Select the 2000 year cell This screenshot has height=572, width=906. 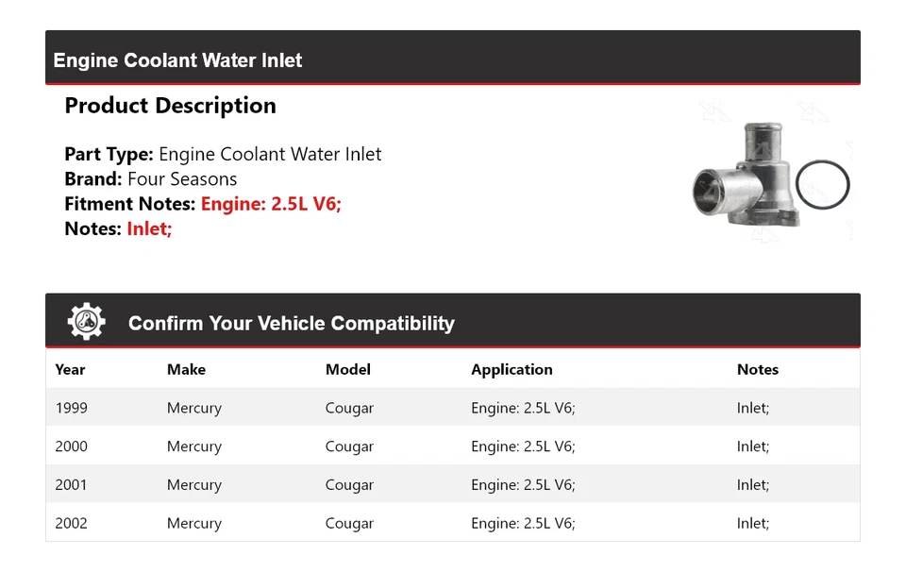pyautogui.click(x=71, y=446)
